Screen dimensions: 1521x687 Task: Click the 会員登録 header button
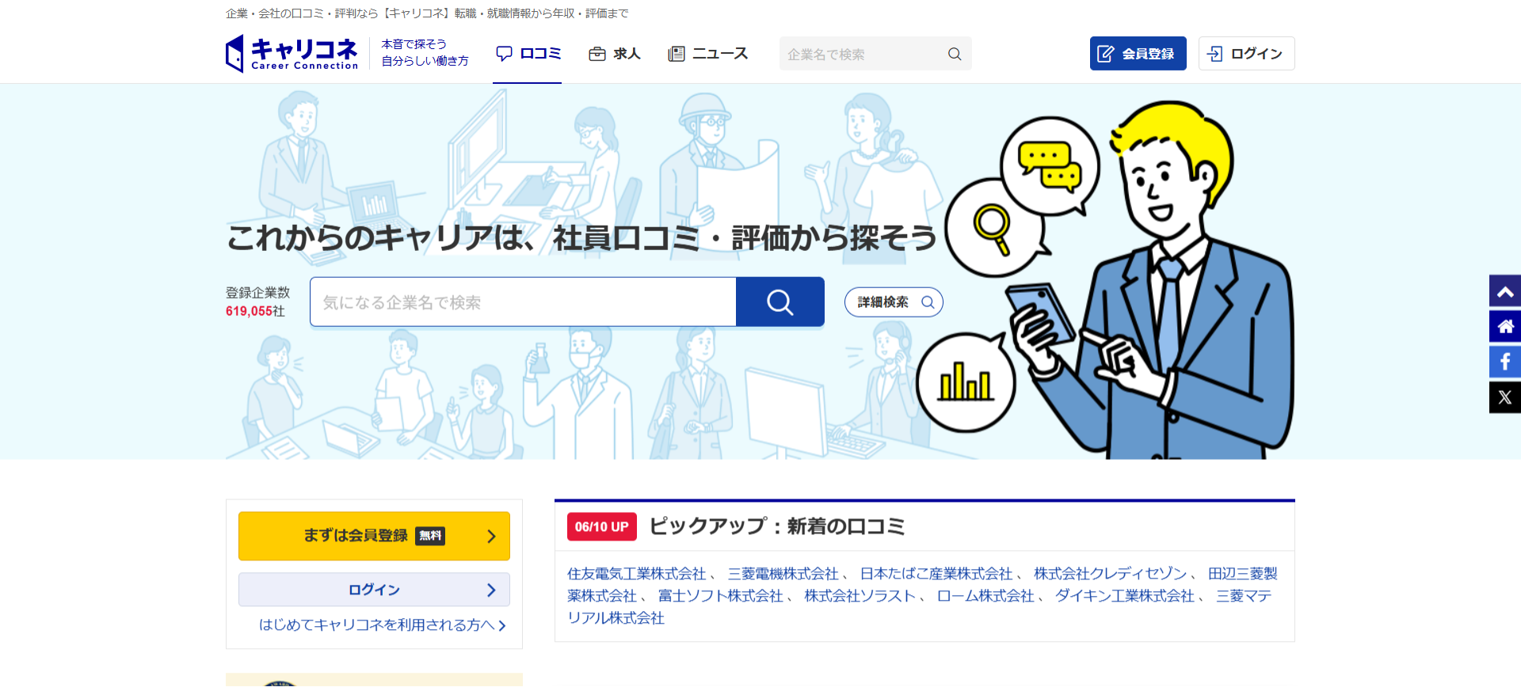click(x=1138, y=54)
